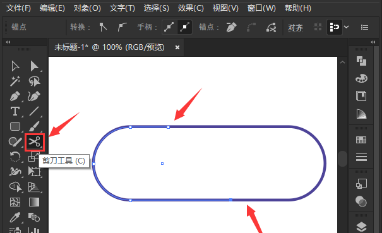
Task: Expand the align-to dropdown arrow
Action: click(347, 27)
